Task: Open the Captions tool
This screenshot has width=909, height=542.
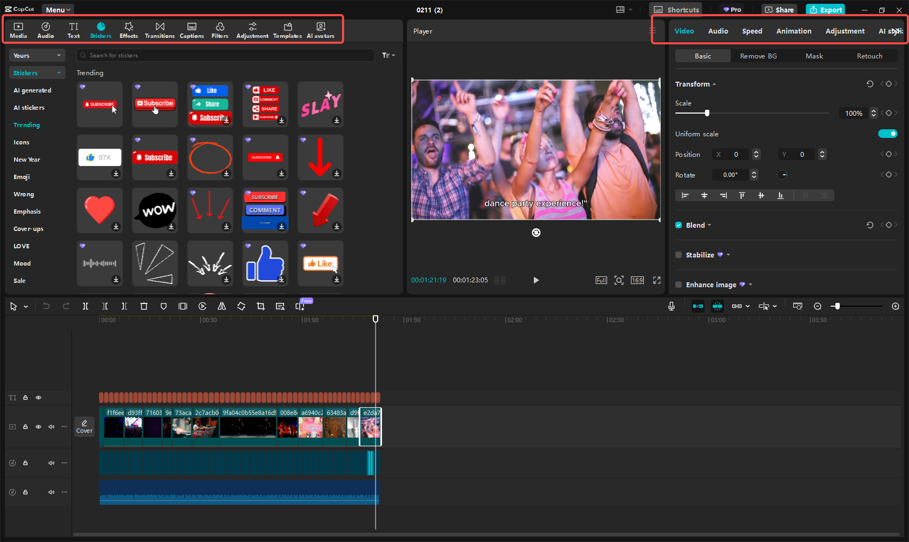Action: (x=192, y=30)
